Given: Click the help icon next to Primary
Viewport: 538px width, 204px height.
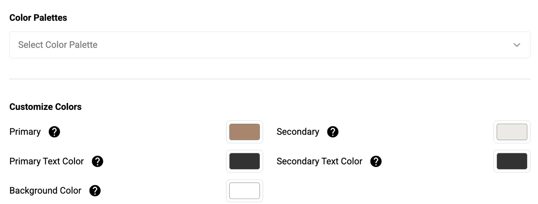Looking at the screenshot, I should 55,132.
